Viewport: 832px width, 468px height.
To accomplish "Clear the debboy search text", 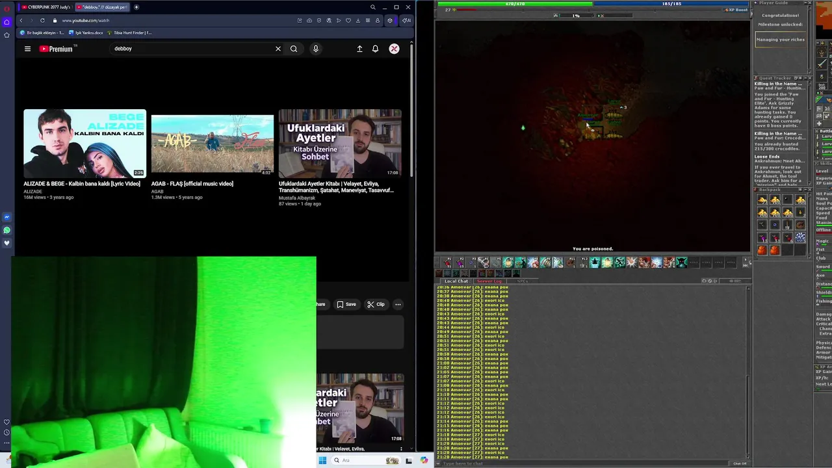I will tap(278, 49).
